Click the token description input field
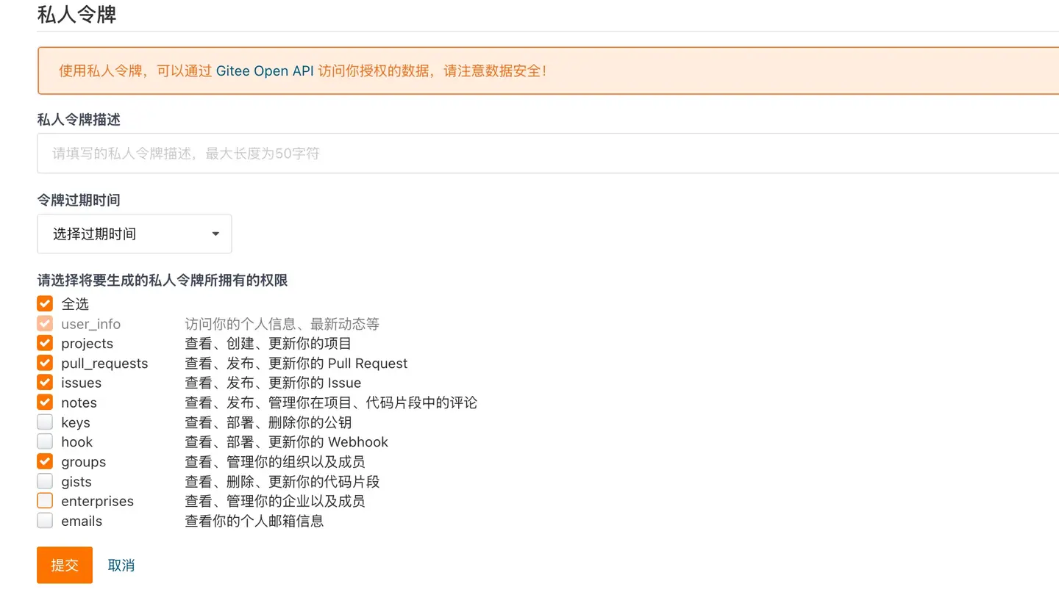Image resolution: width=1059 pixels, height=592 pixels. (294, 153)
